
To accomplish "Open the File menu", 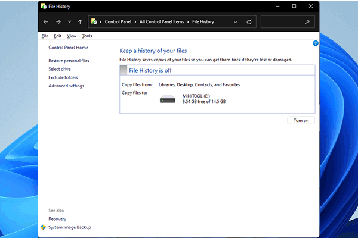I will coord(45,36).
